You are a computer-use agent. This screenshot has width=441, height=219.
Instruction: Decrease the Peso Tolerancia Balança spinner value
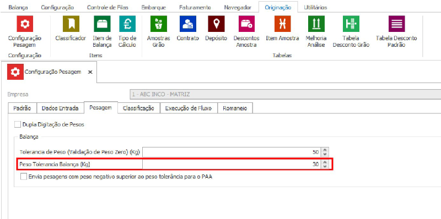pos(325,166)
